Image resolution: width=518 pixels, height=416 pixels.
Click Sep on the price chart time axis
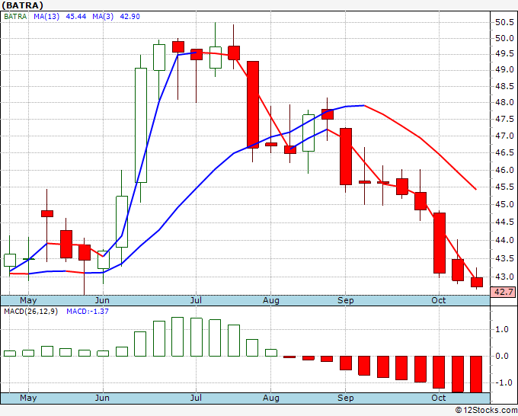click(346, 300)
